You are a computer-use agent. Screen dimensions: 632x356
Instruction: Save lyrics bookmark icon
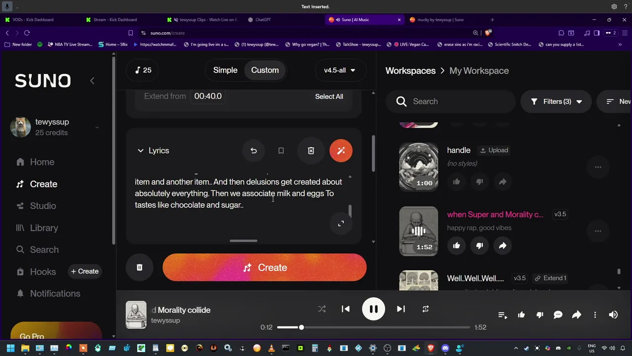point(281,151)
